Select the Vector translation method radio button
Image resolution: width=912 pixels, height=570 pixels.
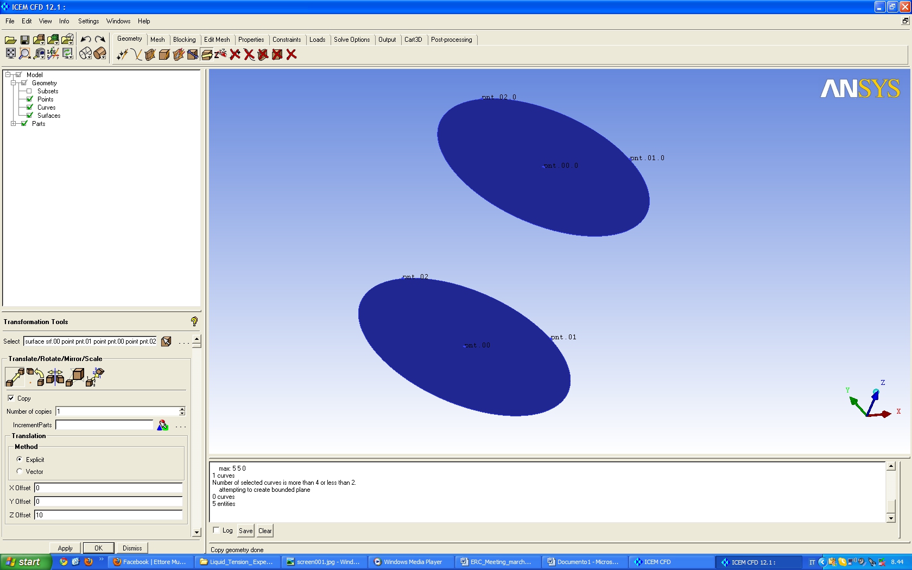pyautogui.click(x=20, y=471)
